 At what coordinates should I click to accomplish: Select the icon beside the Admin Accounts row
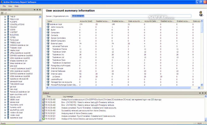click(49, 27)
